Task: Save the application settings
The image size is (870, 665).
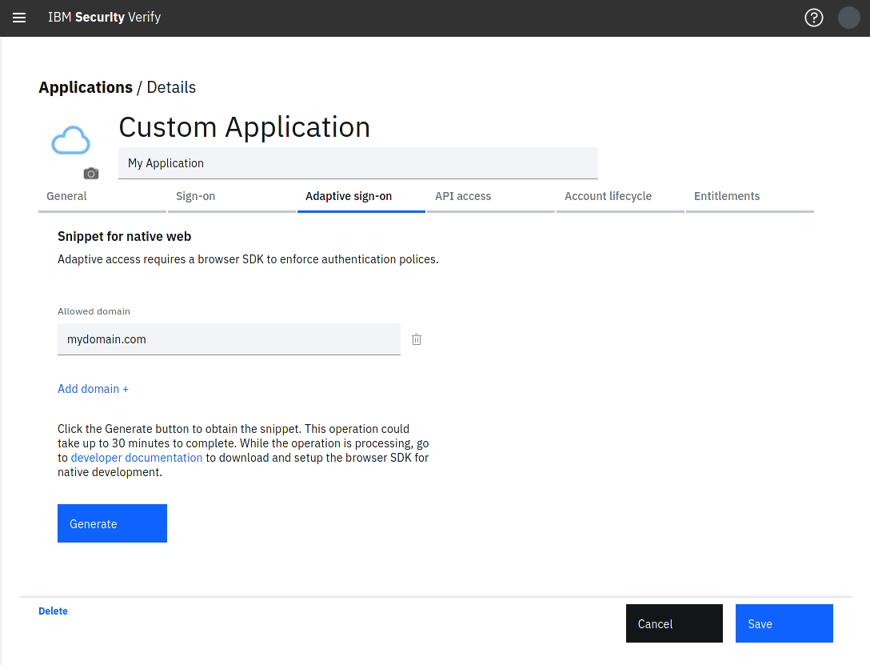Action: 784,623
